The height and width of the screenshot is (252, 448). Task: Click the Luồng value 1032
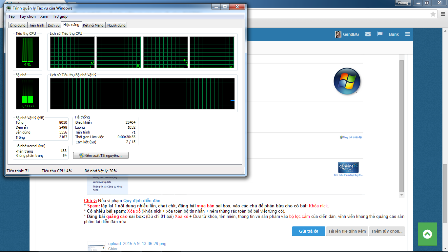pos(132,127)
